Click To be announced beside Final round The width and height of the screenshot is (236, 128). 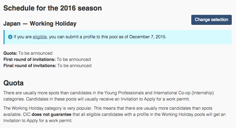74,65
